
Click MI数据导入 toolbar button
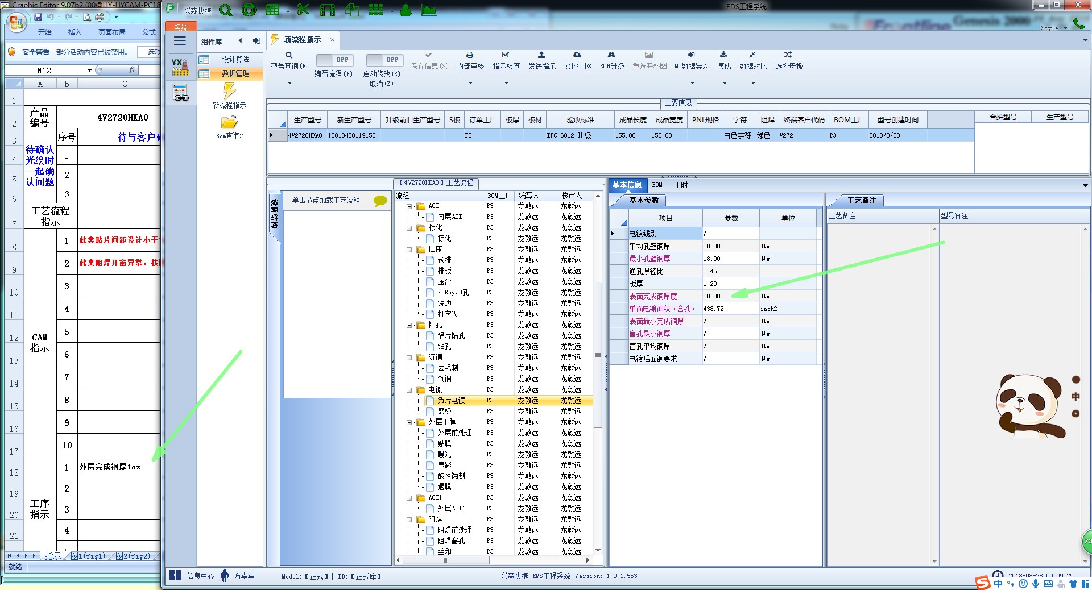coord(692,61)
